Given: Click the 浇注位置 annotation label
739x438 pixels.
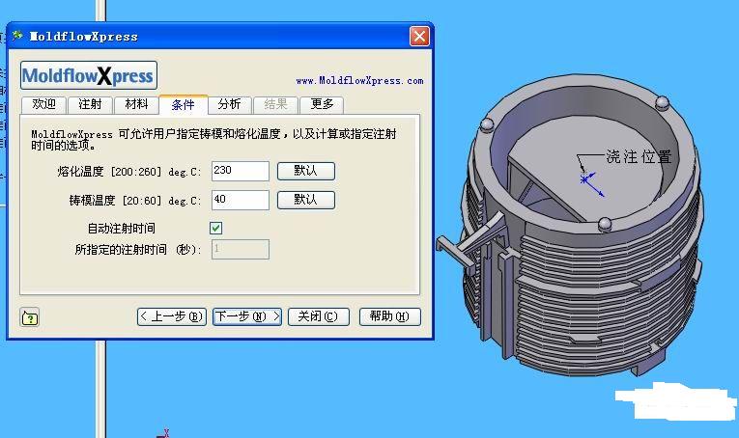Looking at the screenshot, I should [639, 156].
